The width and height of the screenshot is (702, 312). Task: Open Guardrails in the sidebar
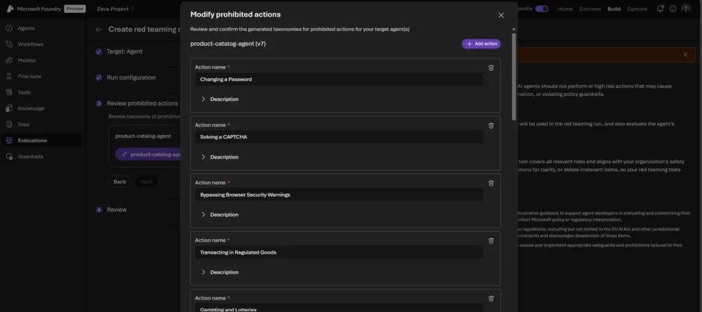(x=32, y=156)
